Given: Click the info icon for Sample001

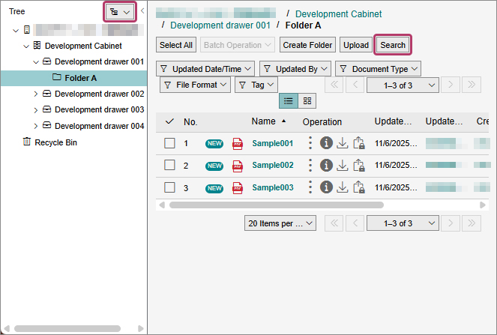Looking at the screenshot, I should click(326, 143).
